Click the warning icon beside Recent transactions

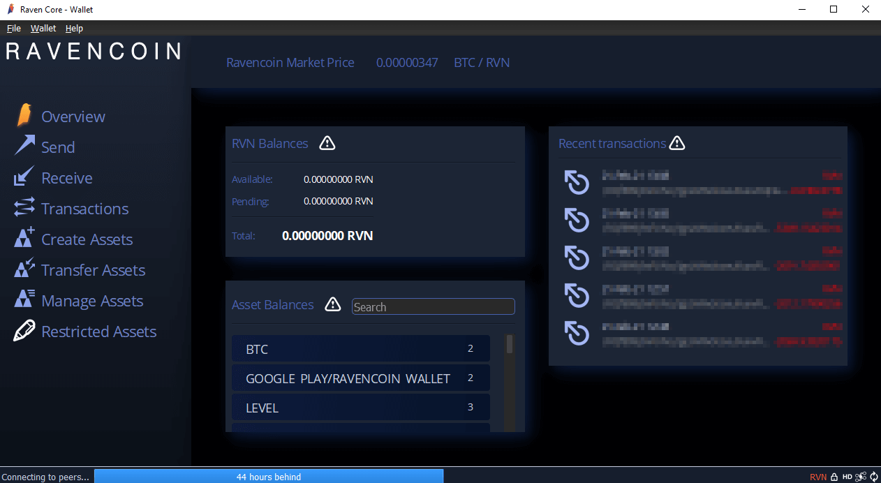(x=677, y=142)
